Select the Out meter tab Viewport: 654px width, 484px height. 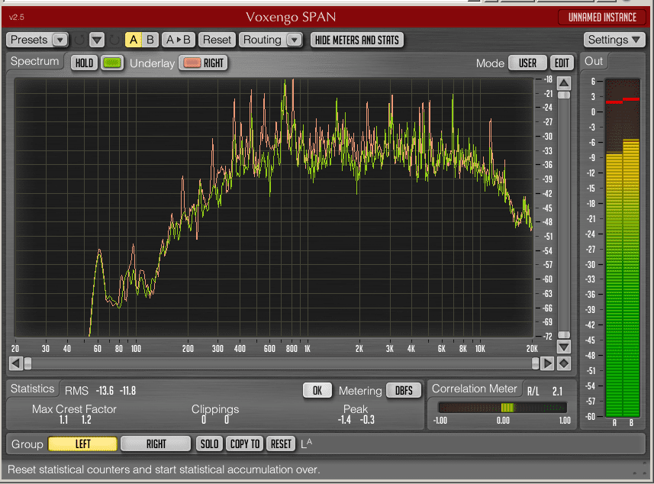click(594, 61)
